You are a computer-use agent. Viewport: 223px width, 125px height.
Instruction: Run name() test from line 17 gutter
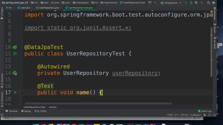click(15, 93)
